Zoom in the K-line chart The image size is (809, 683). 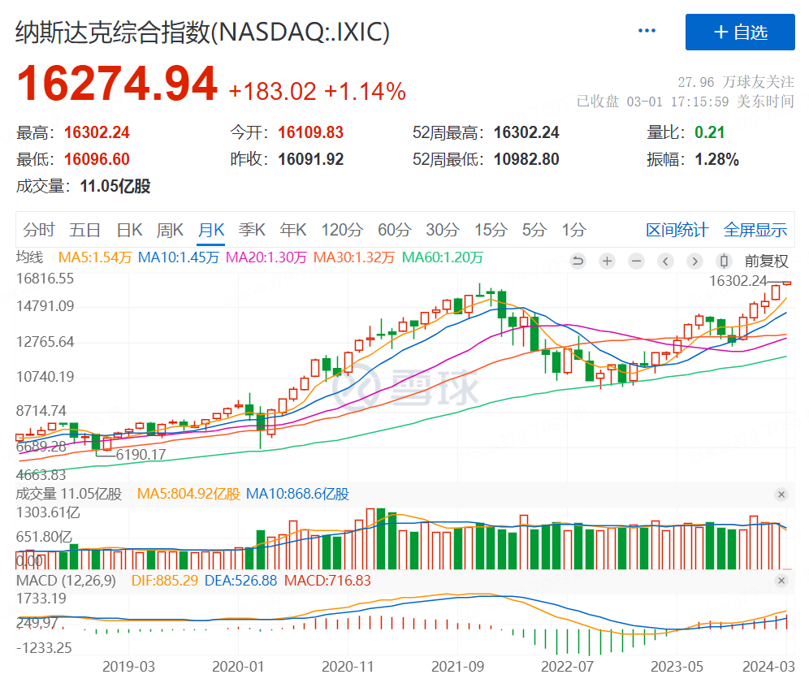[x=608, y=261]
